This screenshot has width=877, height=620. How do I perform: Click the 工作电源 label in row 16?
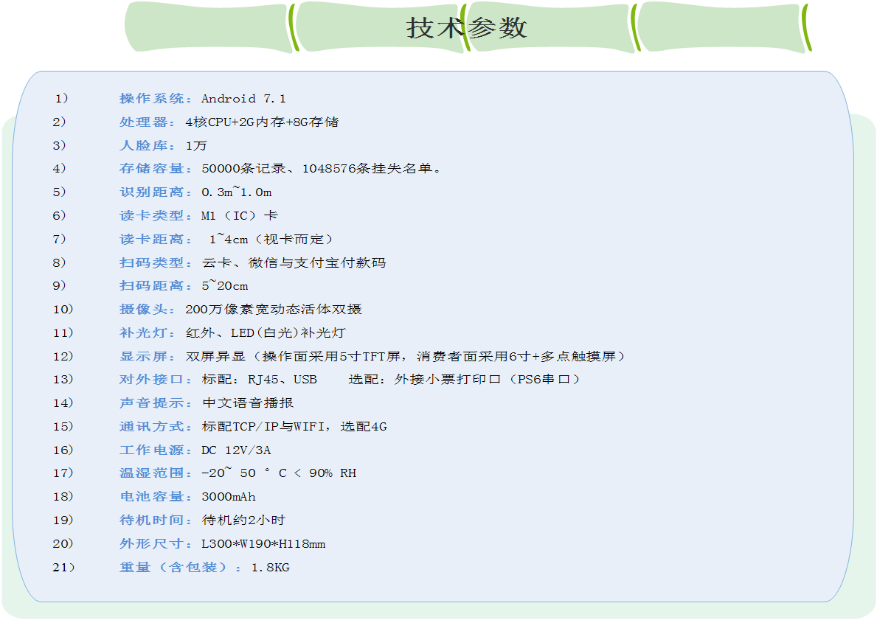pyautogui.click(x=151, y=450)
